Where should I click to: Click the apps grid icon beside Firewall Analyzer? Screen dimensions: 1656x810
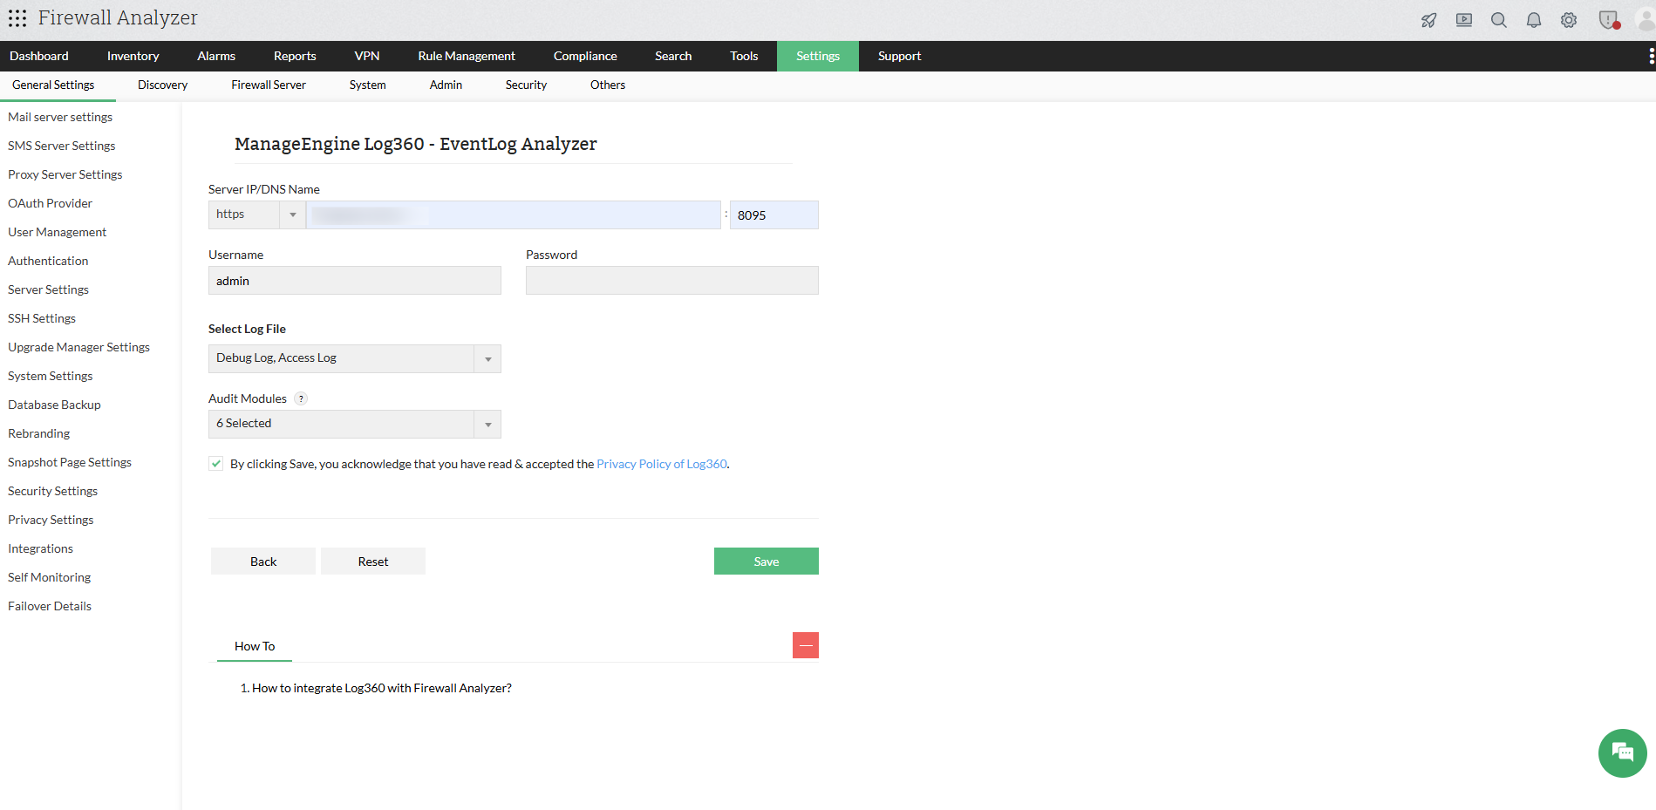tap(17, 17)
